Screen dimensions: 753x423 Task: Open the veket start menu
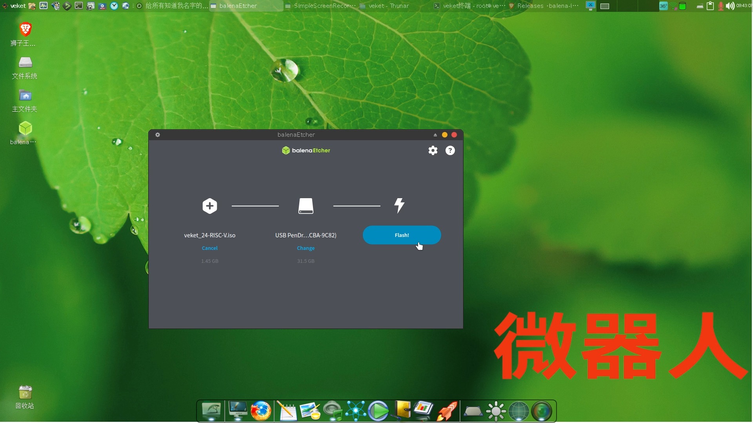pos(14,6)
